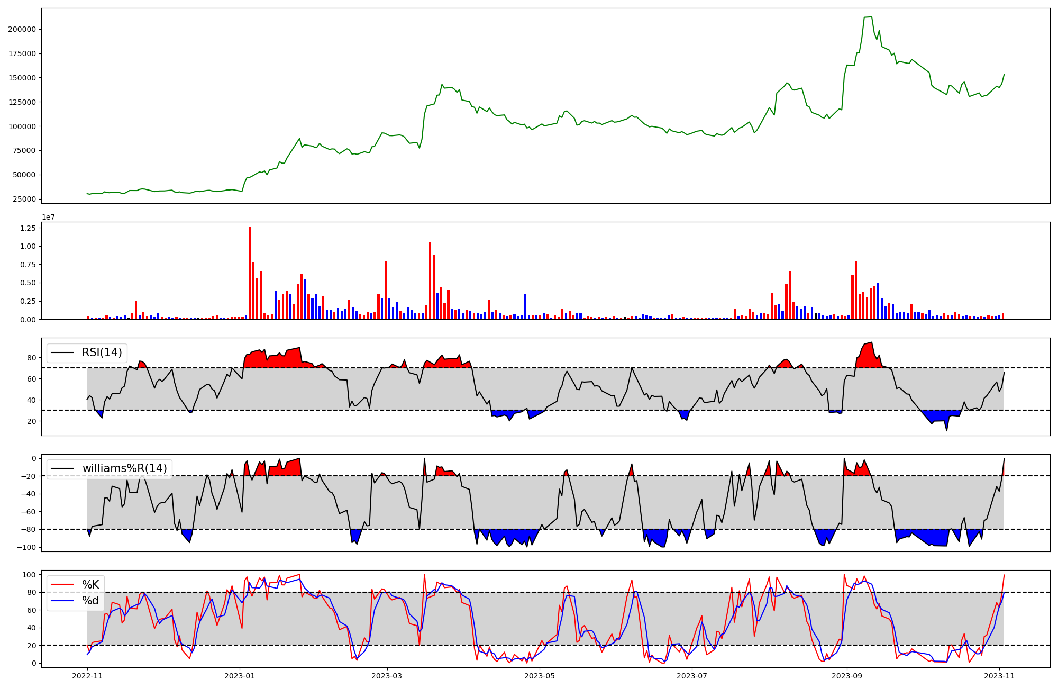The width and height of the screenshot is (1058, 688).
Task: Click the 200000 price axis tick label
Action: click(22, 29)
